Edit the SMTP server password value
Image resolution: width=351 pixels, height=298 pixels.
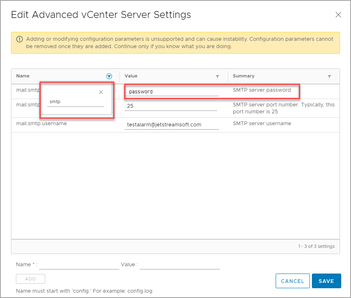(x=171, y=92)
